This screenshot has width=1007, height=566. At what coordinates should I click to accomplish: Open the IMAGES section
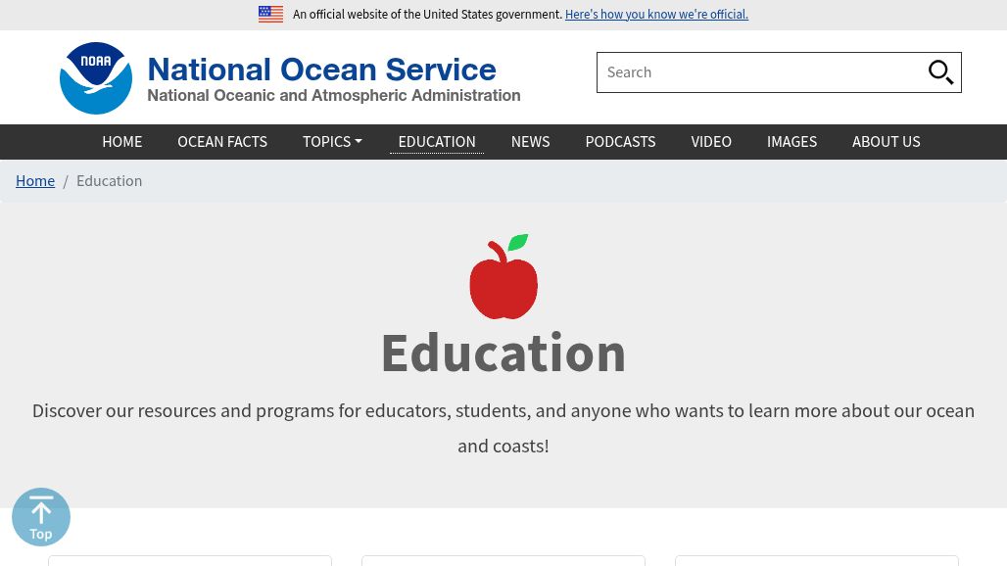791,141
